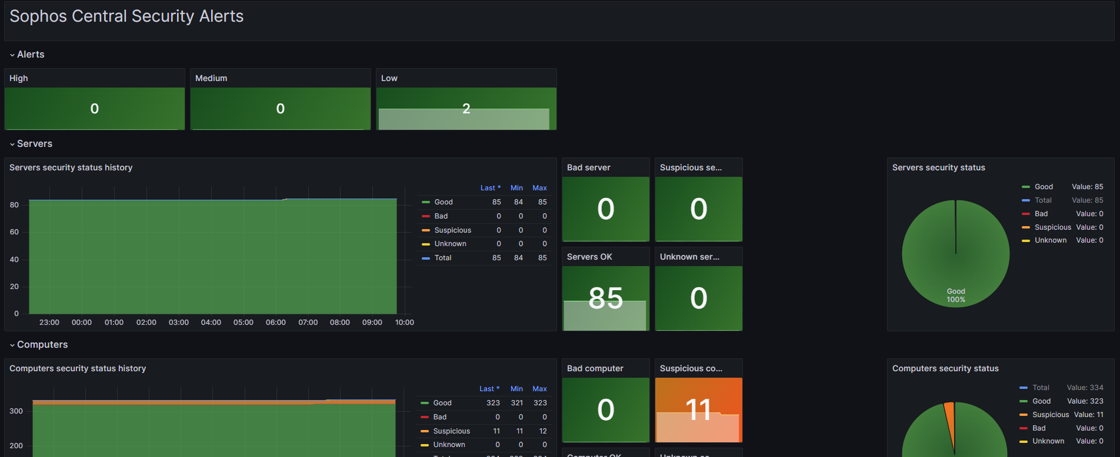
Task: Sort servers history legend by Last
Action: (491, 188)
